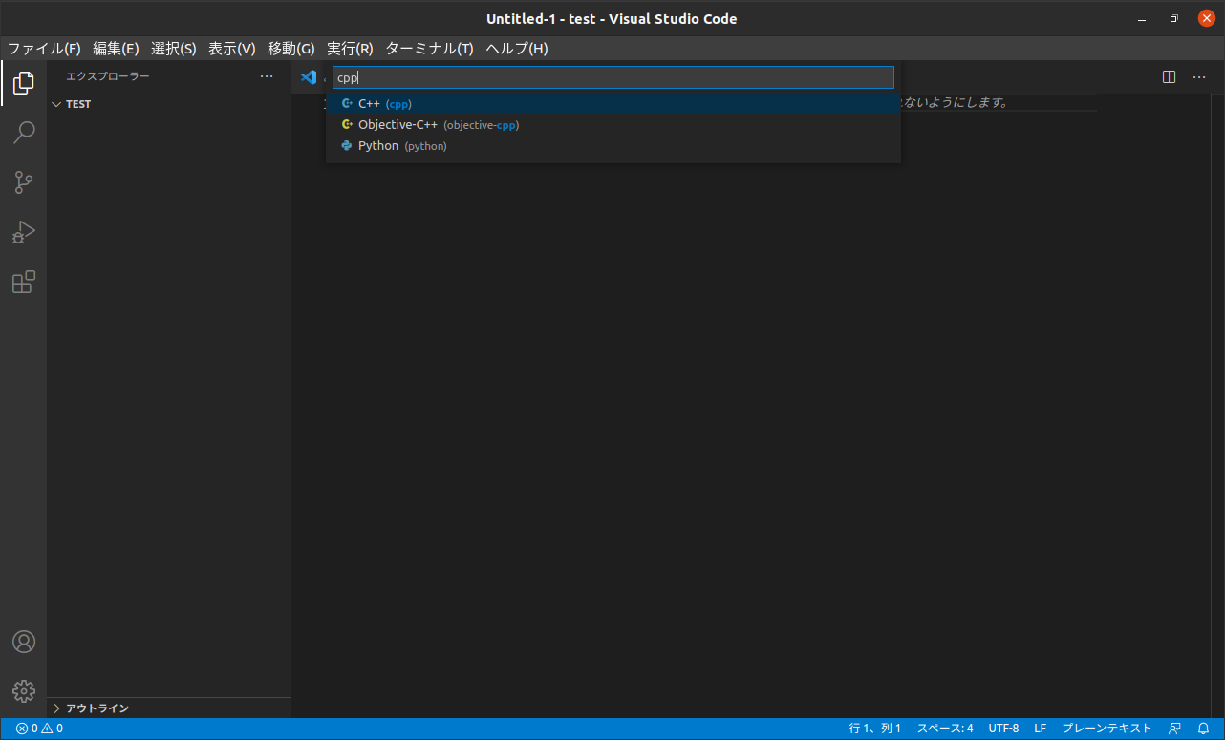Open the ファイル(F) menu
This screenshot has width=1225, height=740.
click(44, 49)
